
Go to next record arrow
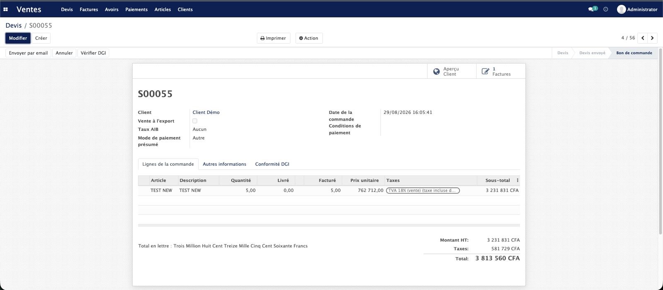pos(652,38)
